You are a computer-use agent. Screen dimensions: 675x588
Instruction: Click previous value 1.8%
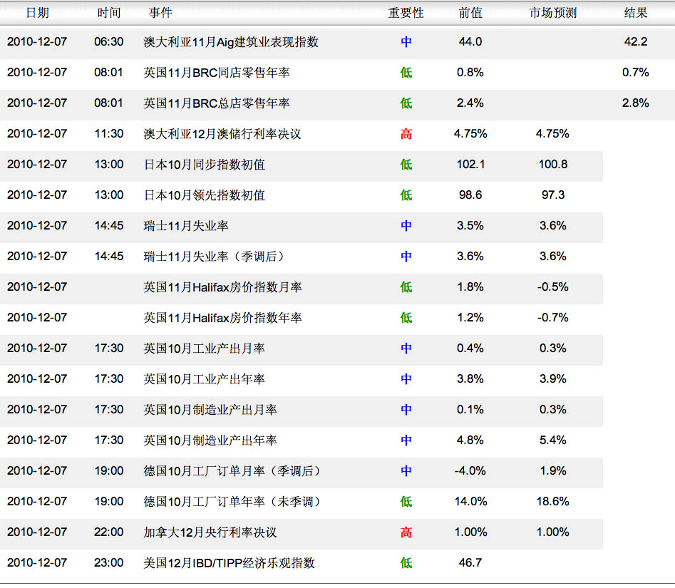pos(470,287)
